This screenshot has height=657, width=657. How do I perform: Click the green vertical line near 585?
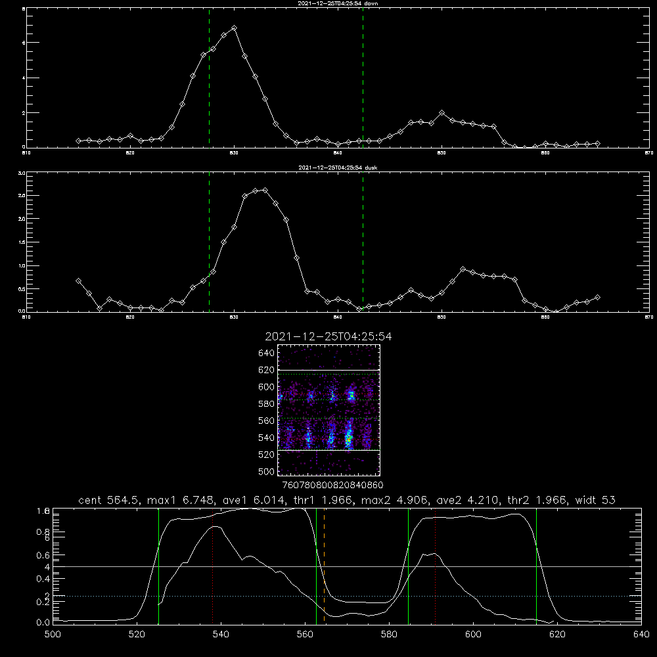pos(409,566)
